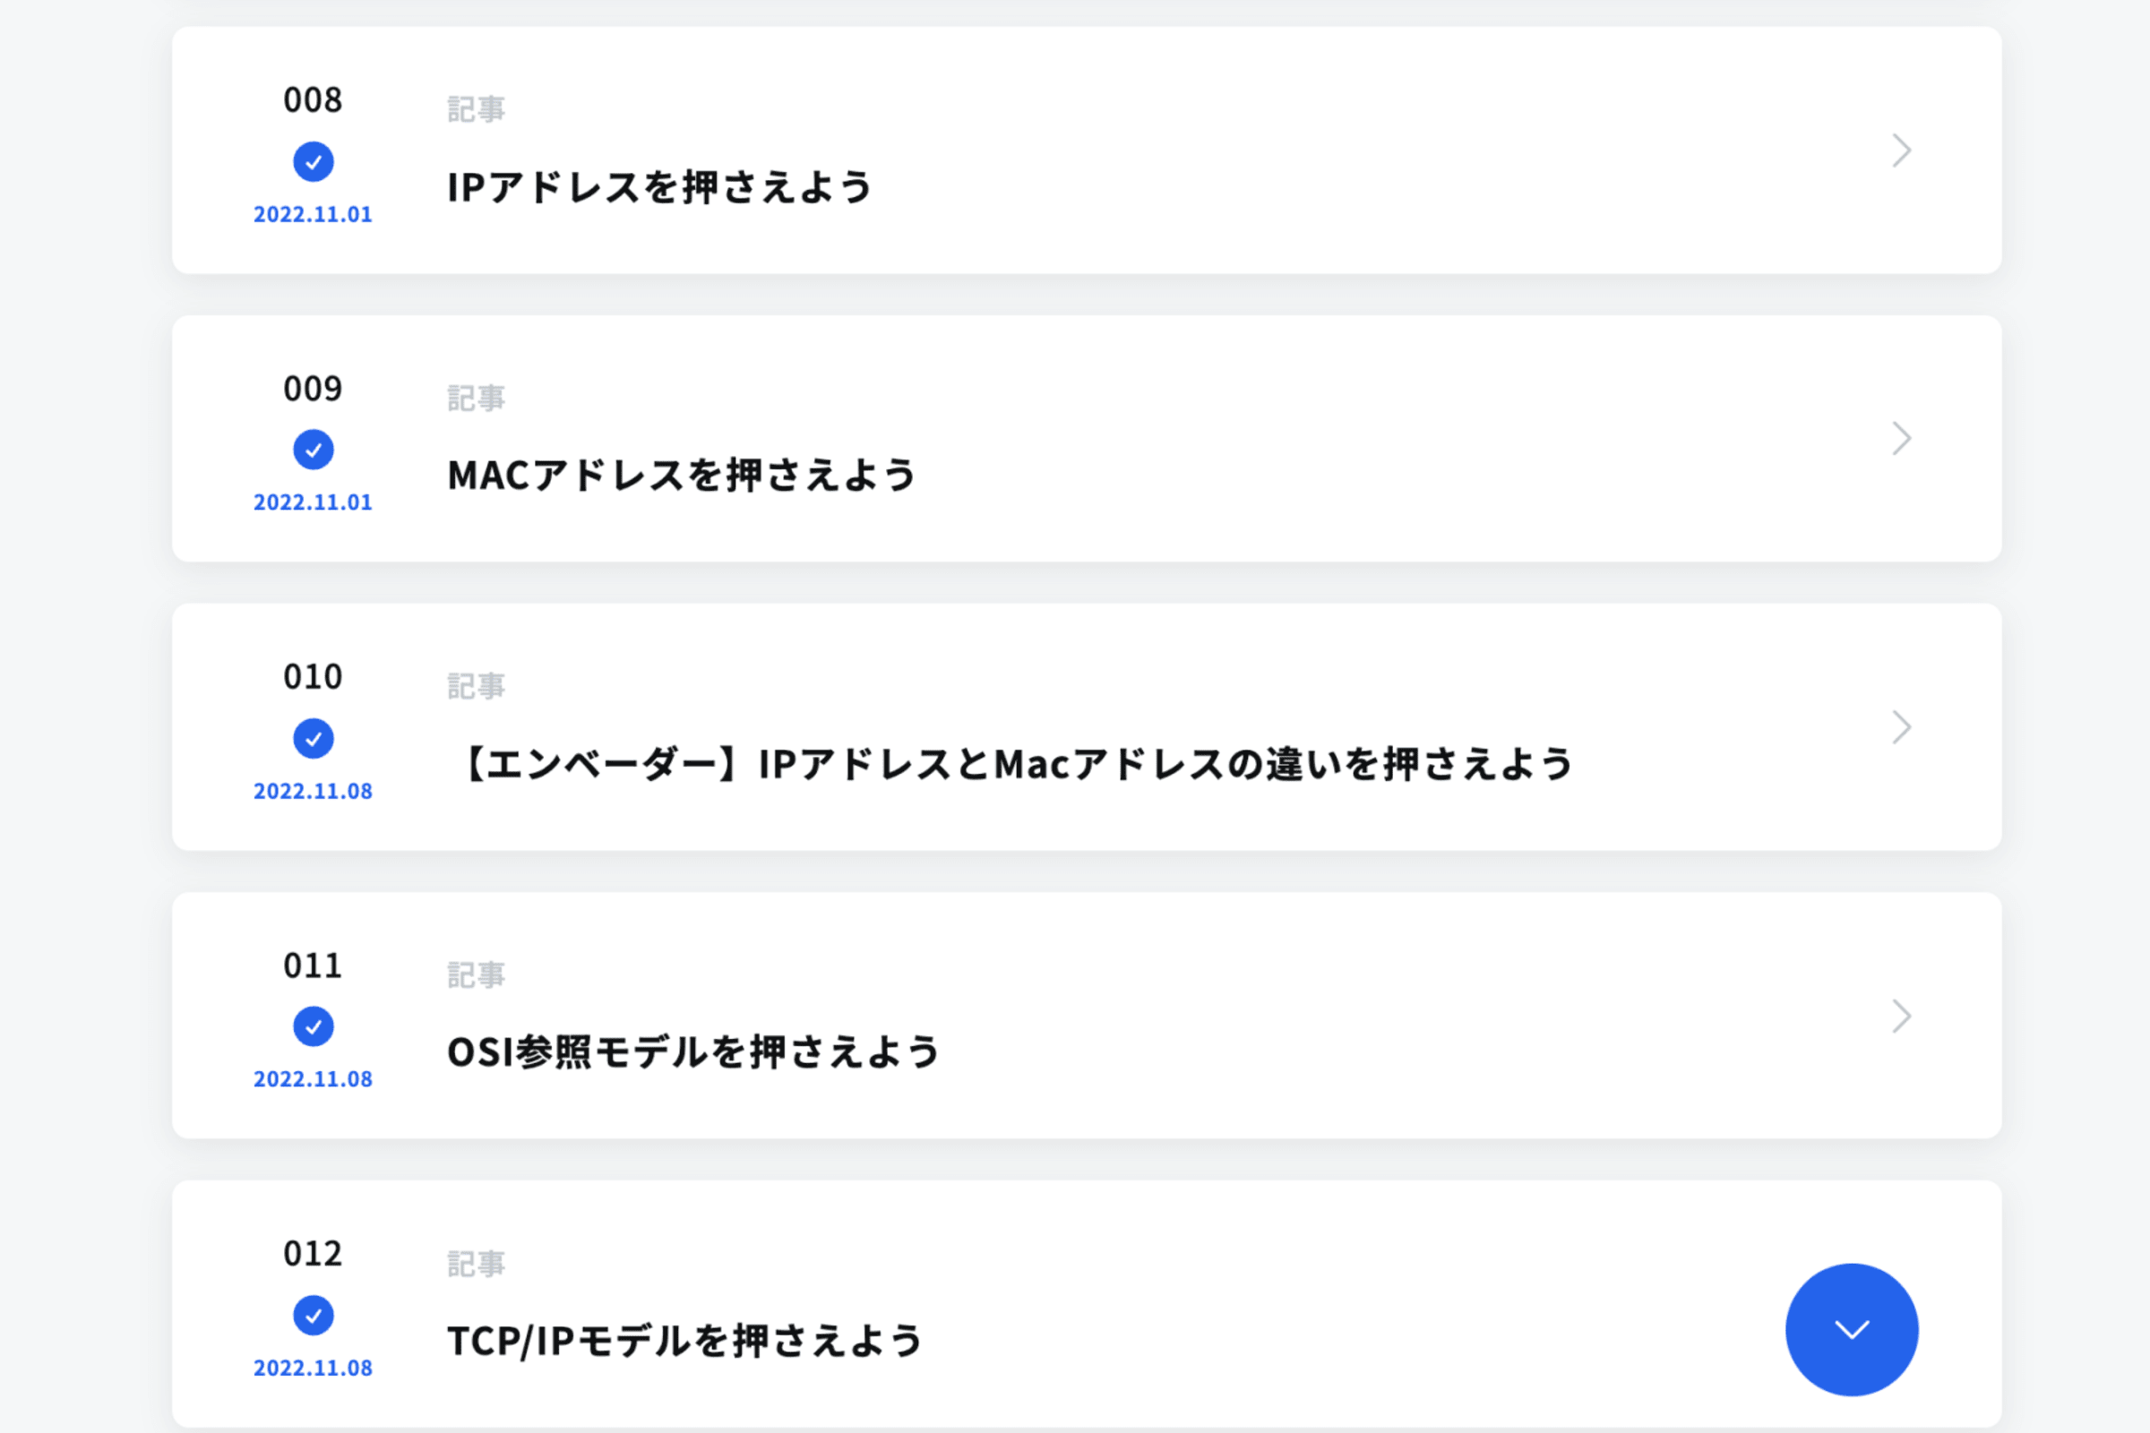
Task: Click the blue check icon for lesson 012
Action: click(x=313, y=1315)
